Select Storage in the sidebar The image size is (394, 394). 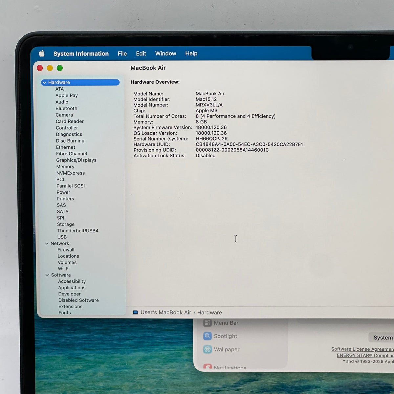click(x=66, y=224)
